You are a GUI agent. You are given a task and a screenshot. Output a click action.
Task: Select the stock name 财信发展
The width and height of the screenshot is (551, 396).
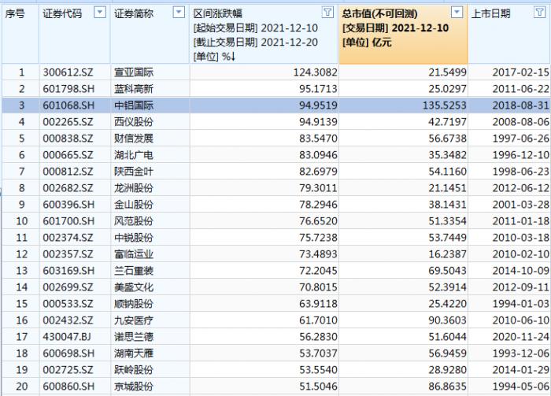point(134,139)
